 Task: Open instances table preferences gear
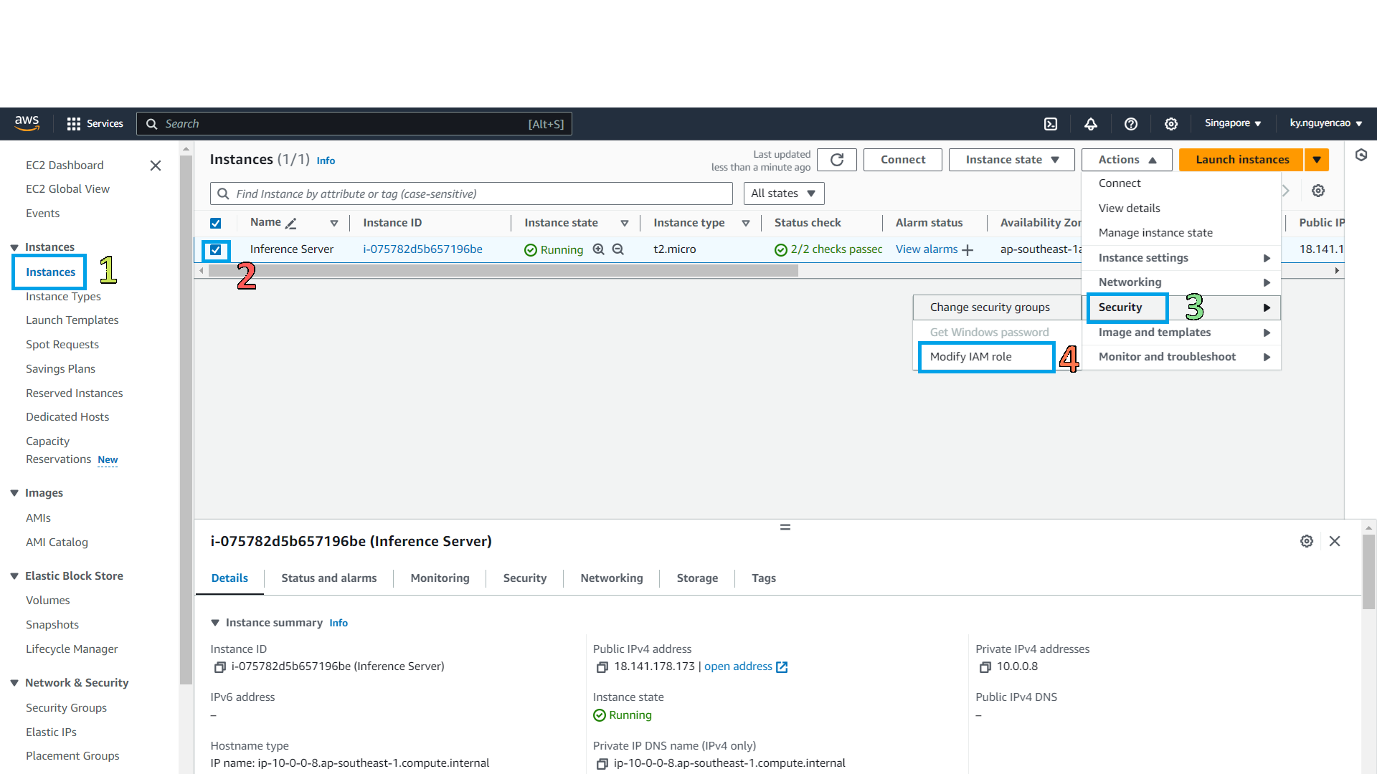tap(1318, 191)
